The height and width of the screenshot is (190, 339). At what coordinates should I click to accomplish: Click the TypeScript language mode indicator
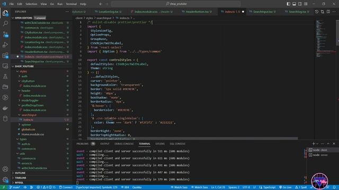click(267, 187)
